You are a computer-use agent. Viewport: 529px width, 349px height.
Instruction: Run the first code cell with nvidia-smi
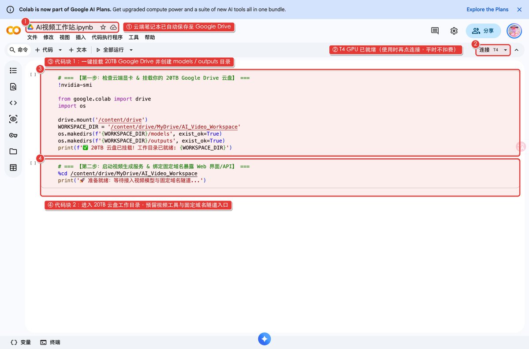pyautogui.click(x=33, y=74)
